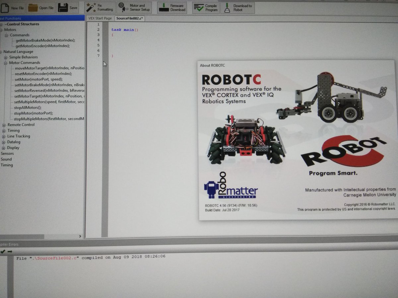The image size is (398, 298).
Task: Select setMotor(motorPort, speed); entry
Action: pos(38,79)
